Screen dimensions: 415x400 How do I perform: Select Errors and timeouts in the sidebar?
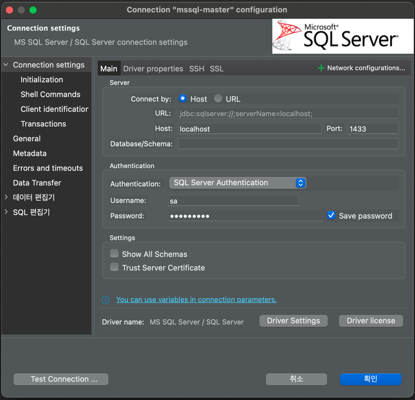[x=48, y=168]
